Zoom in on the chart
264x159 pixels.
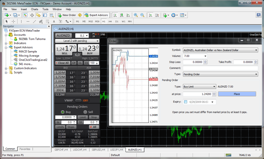coord(136,15)
